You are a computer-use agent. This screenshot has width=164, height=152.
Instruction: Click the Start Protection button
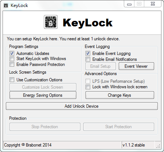(119, 127)
